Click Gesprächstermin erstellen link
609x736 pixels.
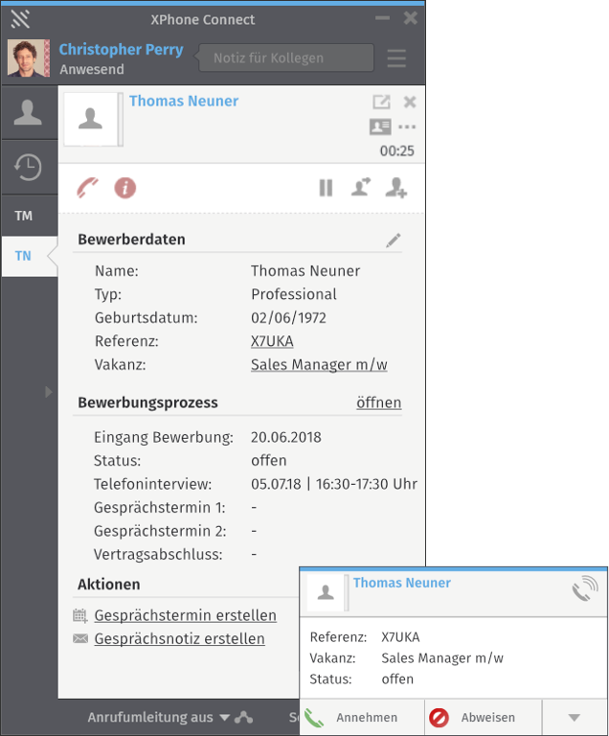click(x=186, y=615)
